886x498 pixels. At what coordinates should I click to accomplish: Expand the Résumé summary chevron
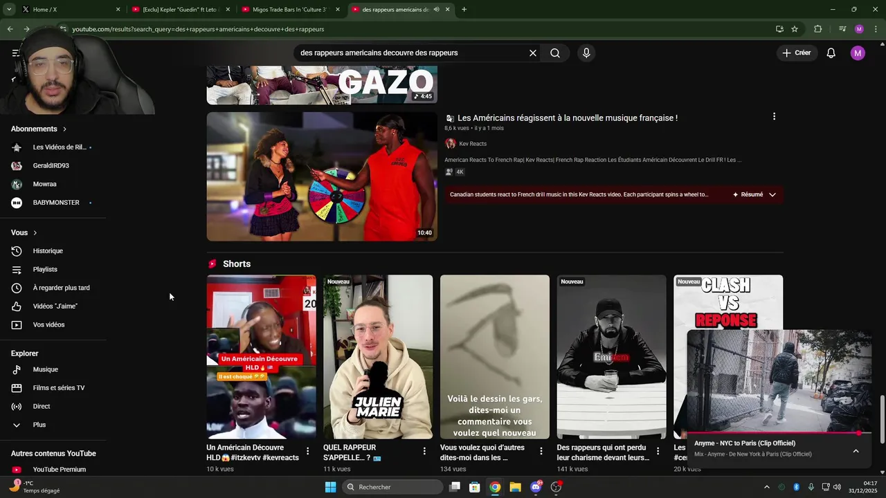(772, 194)
